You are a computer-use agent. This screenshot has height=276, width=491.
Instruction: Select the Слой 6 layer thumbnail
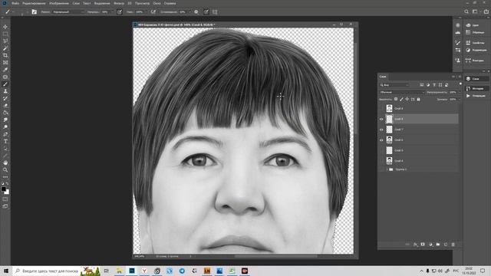coord(389,140)
